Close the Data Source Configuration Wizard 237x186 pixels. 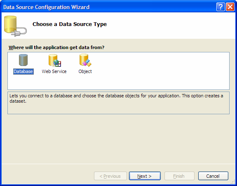coord(230,7)
